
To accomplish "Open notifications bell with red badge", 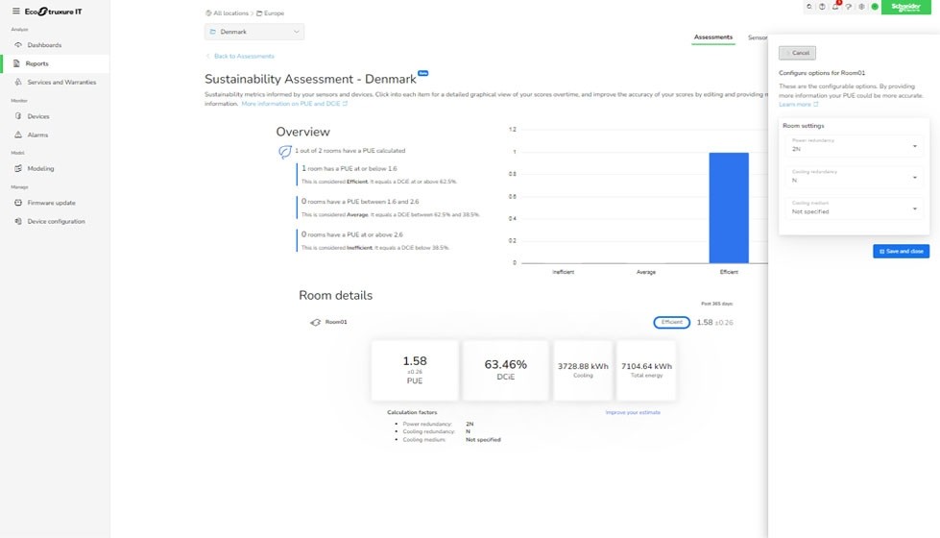I will click(836, 7).
